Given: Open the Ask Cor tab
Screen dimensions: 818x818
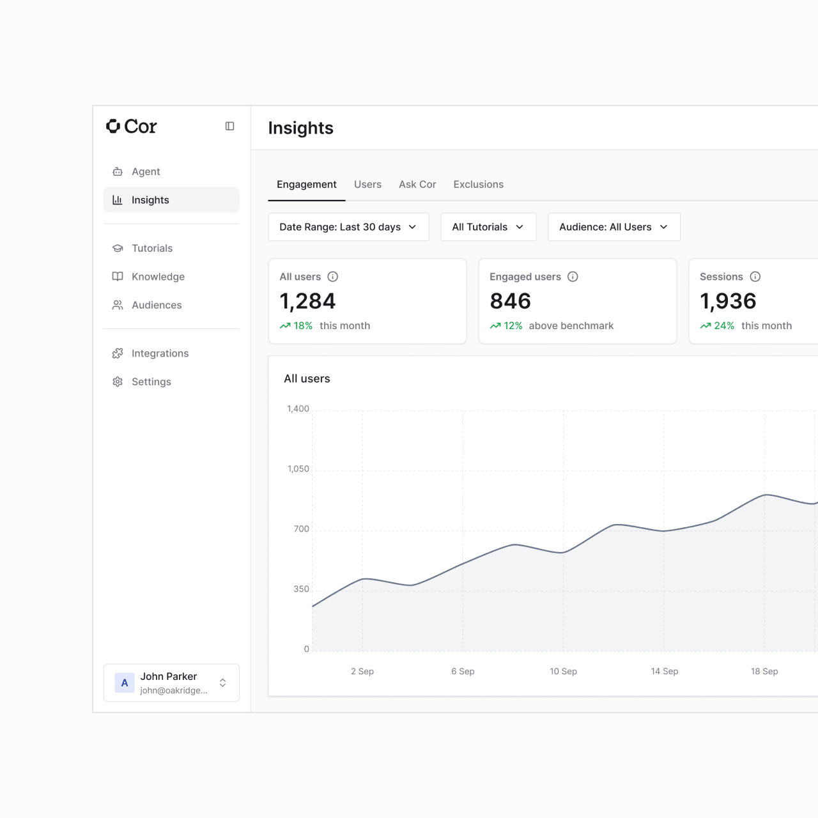Looking at the screenshot, I should click(x=417, y=185).
